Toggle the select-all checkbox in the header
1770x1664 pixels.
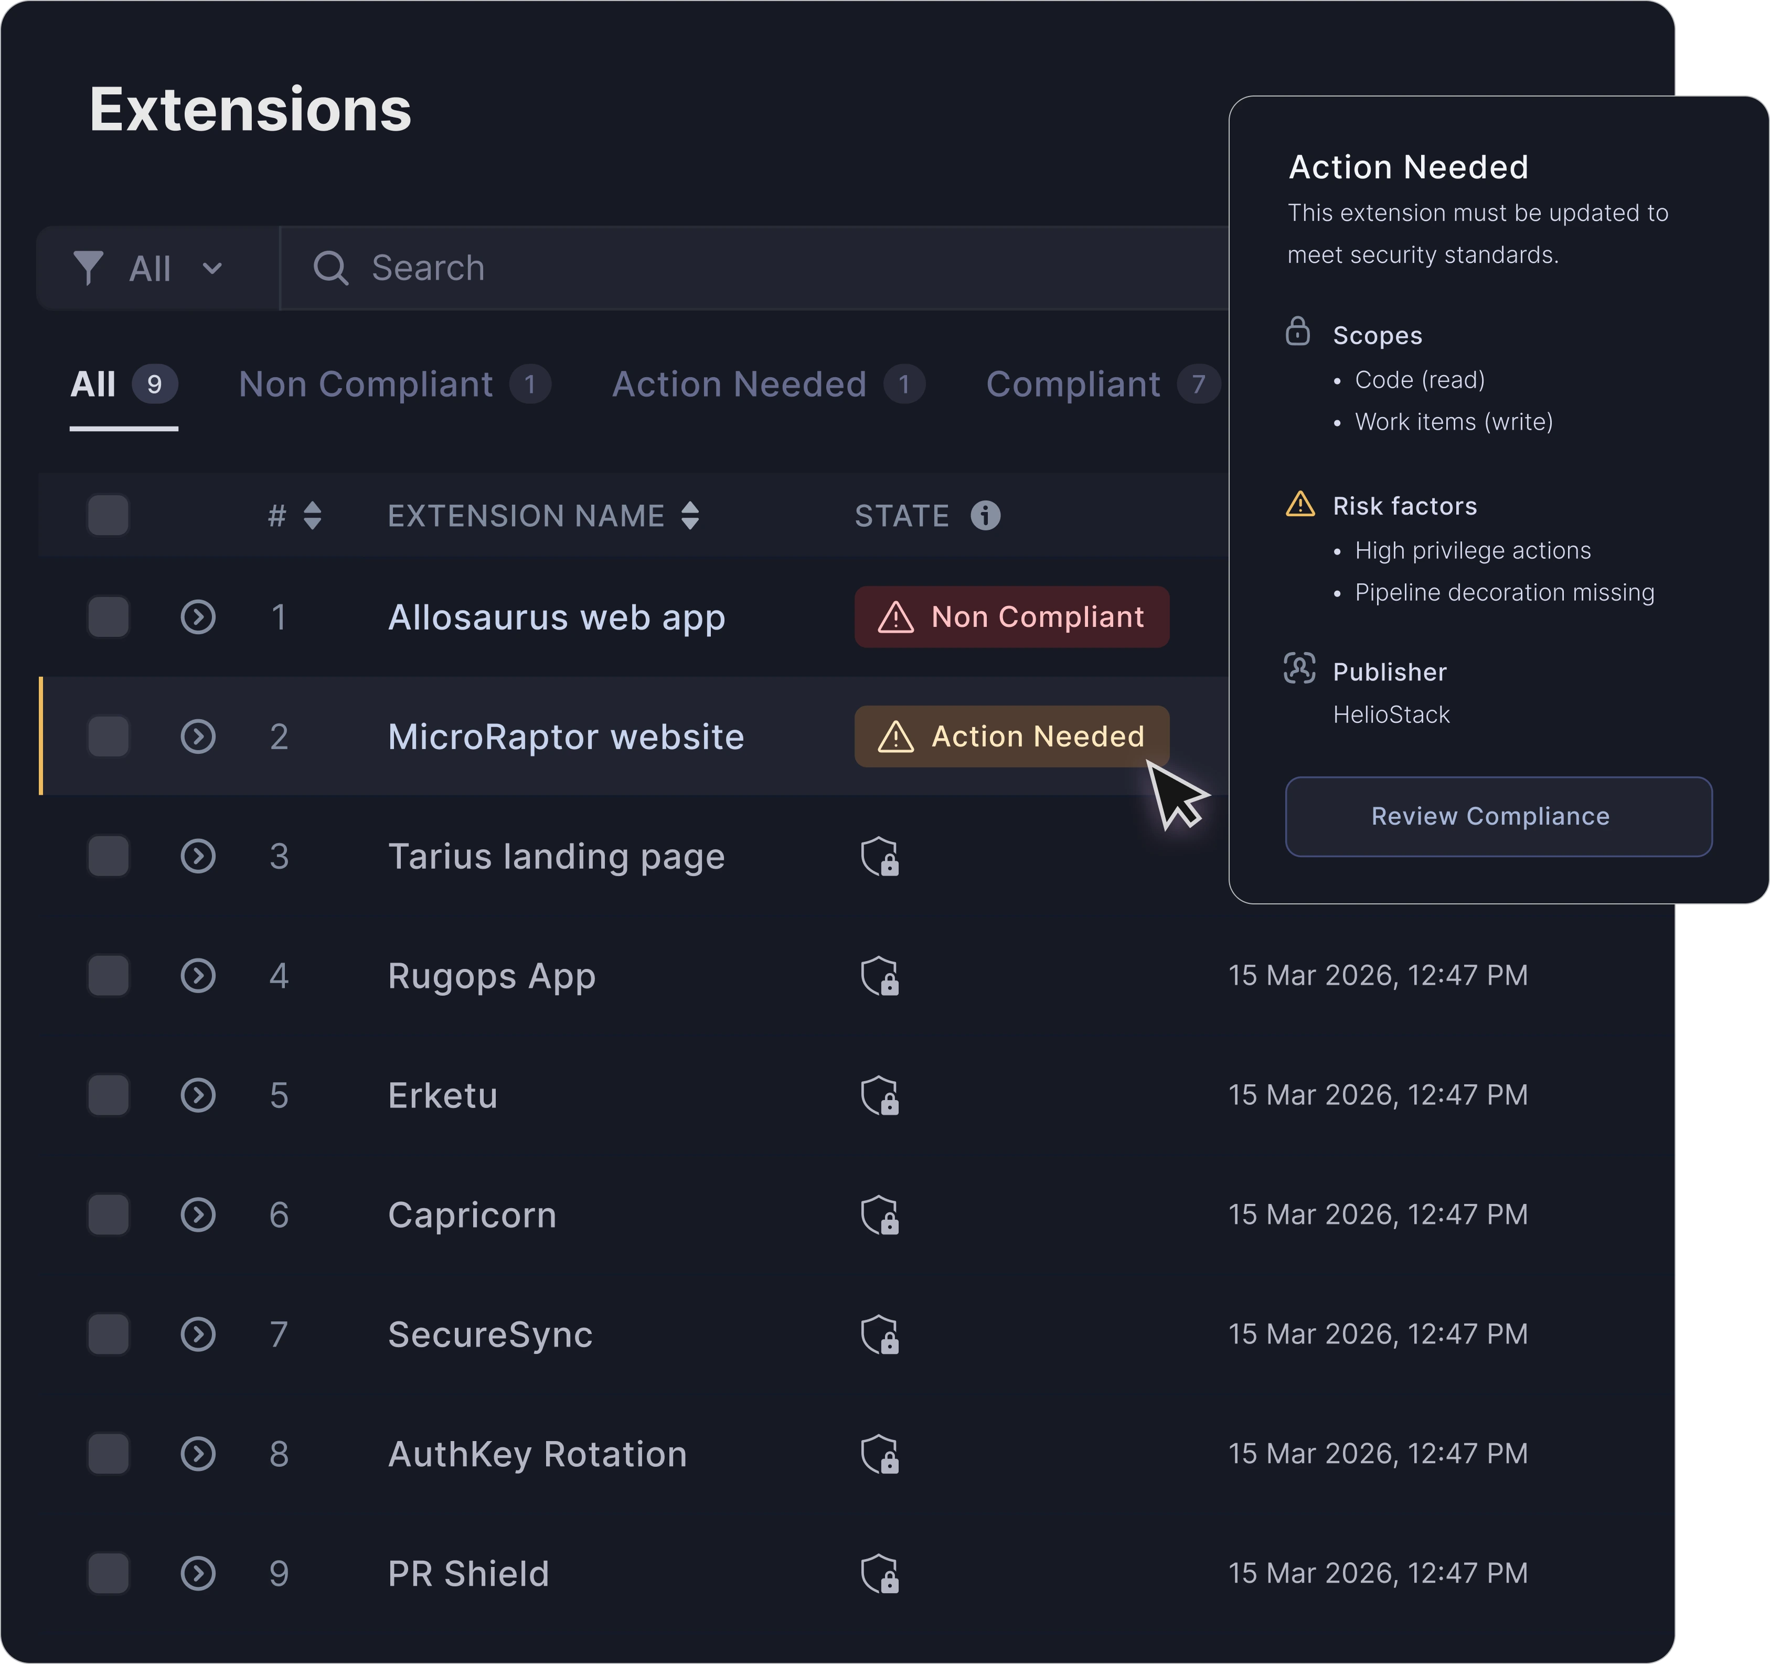click(109, 516)
